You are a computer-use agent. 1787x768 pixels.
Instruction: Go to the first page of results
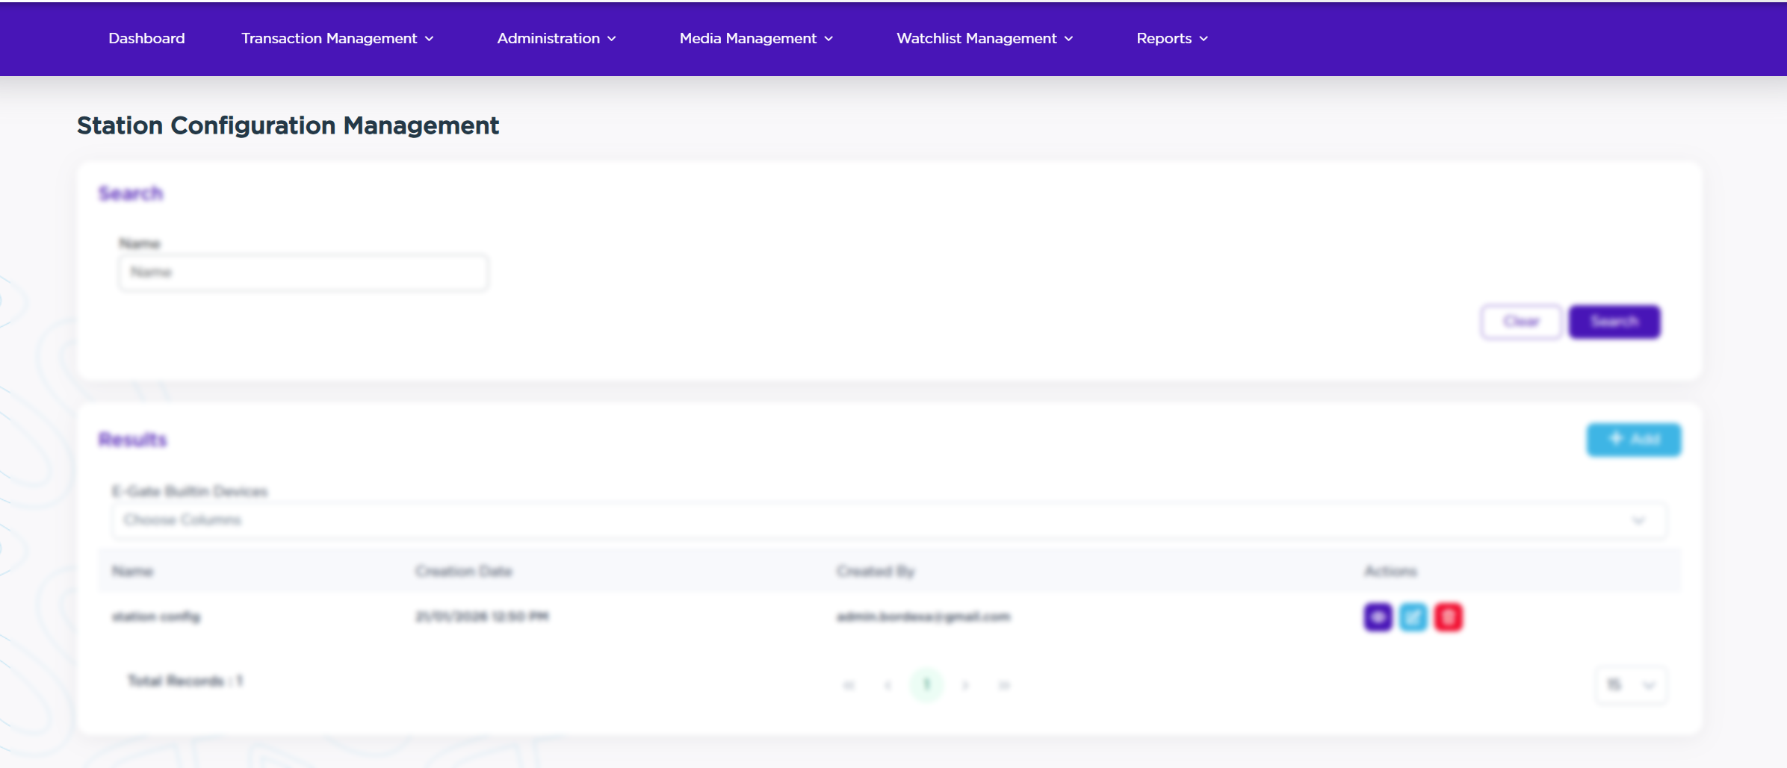pyautogui.click(x=849, y=685)
